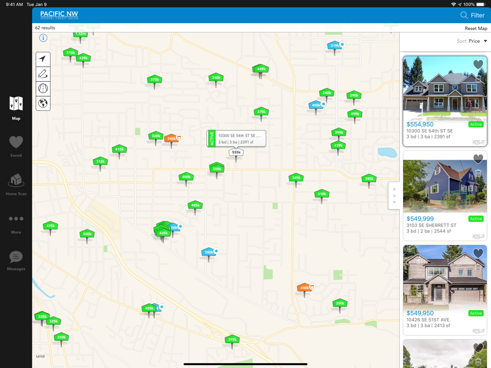Select the 500k map pin
Screen dimensions: 491x368
point(87,234)
